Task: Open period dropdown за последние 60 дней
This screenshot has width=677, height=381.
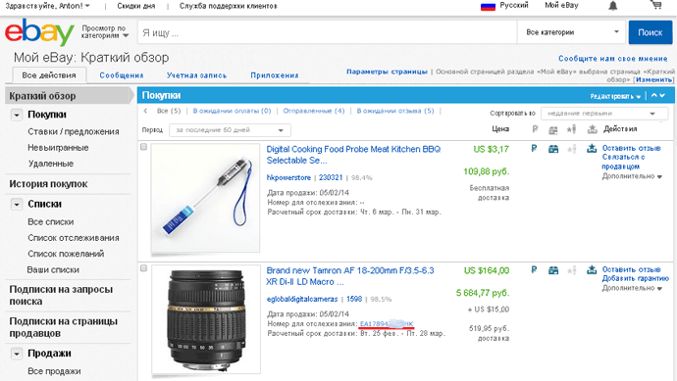Action: click(230, 130)
